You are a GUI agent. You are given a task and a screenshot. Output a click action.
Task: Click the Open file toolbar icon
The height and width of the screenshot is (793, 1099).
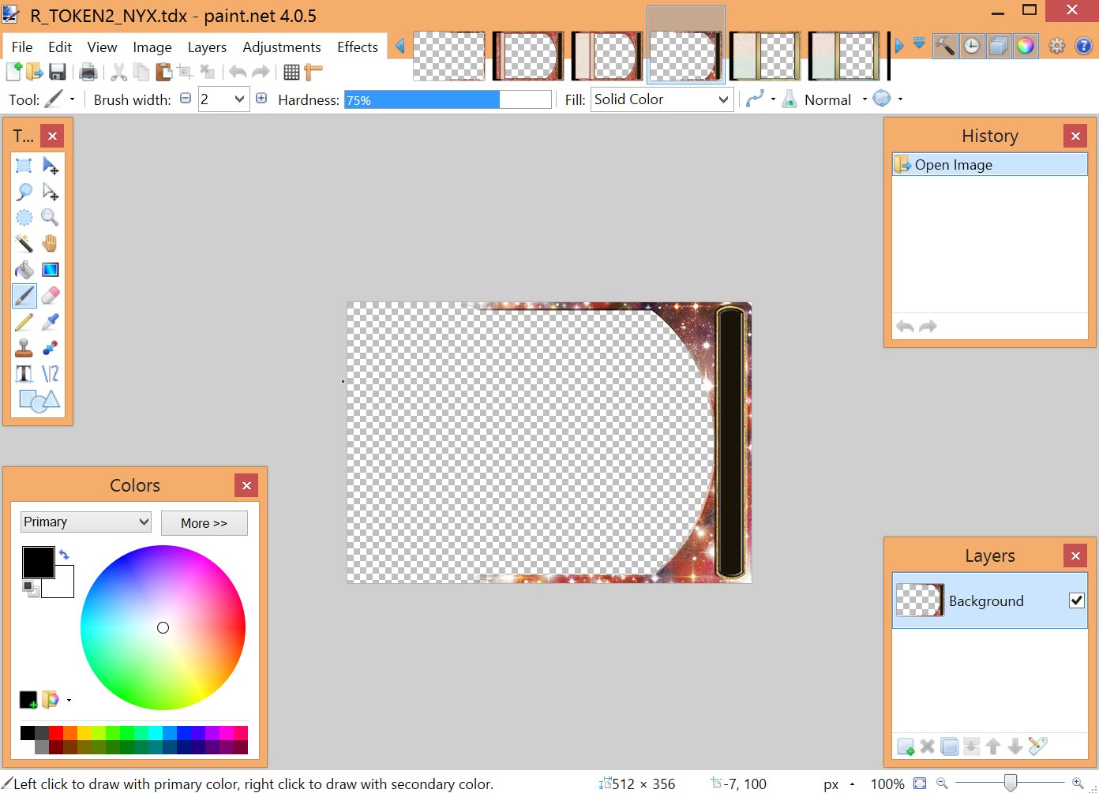[35, 72]
